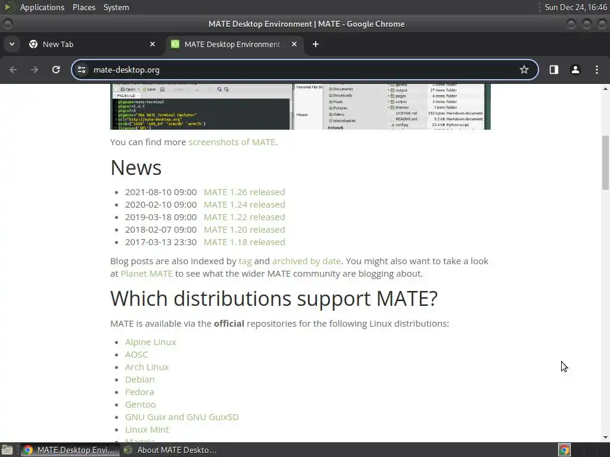Screen dimensions: 610x457
Task: Close the New Tab tab
Action: [152, 44]
